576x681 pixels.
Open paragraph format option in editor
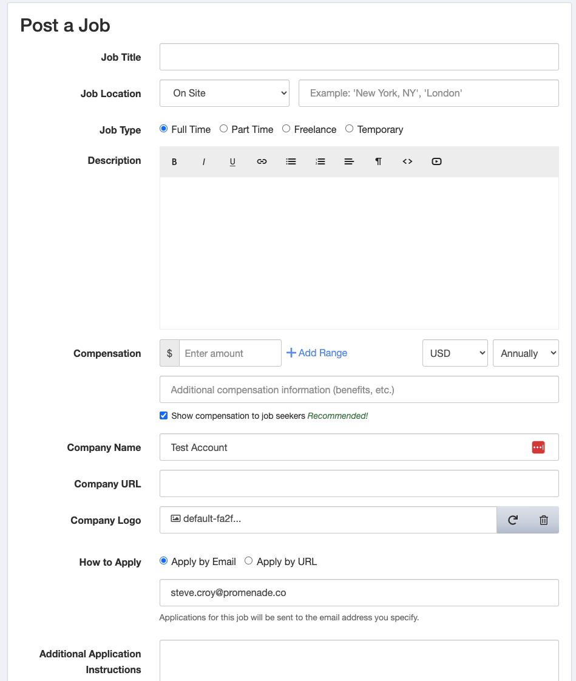(378, 161)
